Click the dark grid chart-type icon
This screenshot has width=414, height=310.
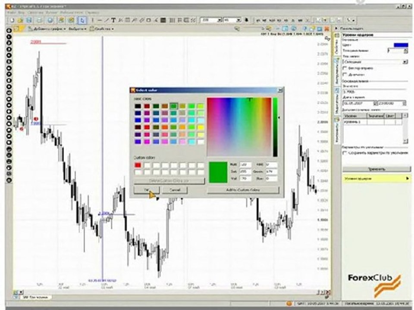163,20
